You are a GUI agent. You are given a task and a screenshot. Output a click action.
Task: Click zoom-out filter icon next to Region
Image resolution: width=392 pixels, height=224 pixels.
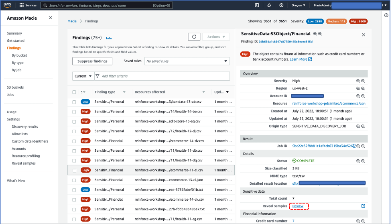pos(363,88)
